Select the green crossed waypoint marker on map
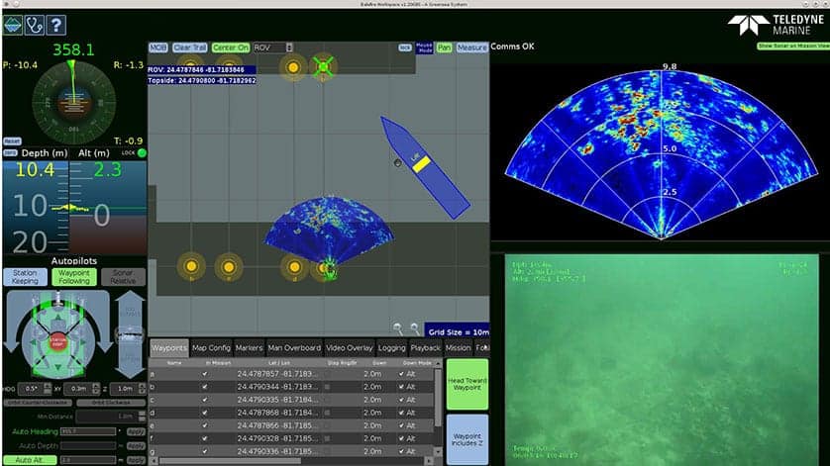Screen dimensions: 830x466 pyautogui.click(x=322, y=67)
